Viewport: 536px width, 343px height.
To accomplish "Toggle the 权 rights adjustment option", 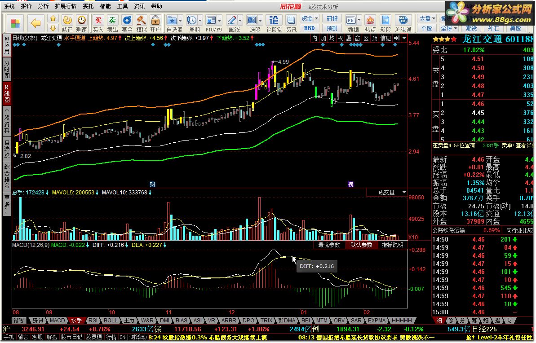I will click(340, 38).
